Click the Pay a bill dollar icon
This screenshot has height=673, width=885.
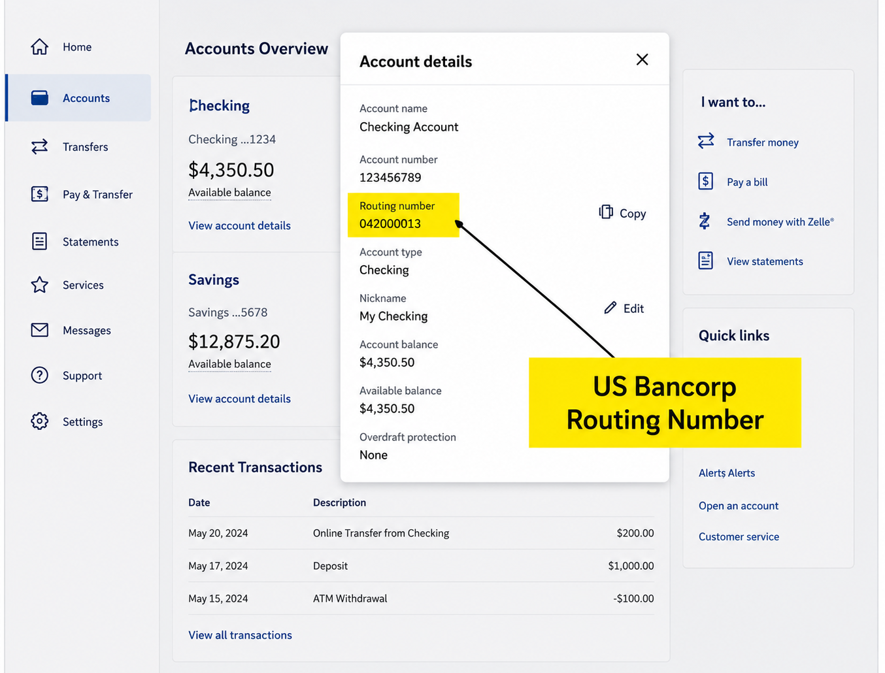tap(706, 181)
